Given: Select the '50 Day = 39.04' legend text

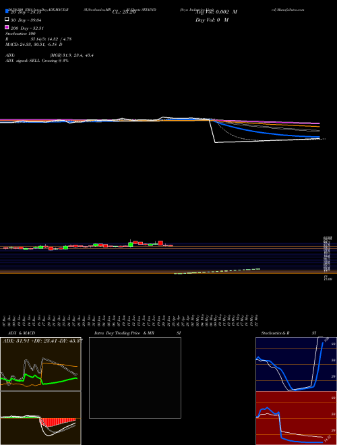Looking at the screenshot, I should tap(26, 20).
